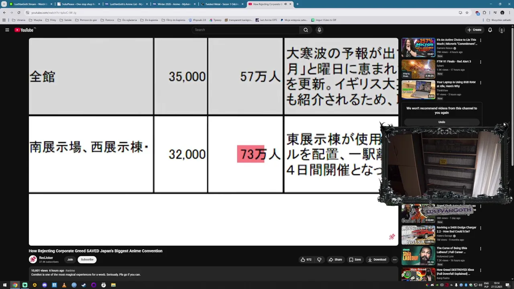Image resolution: width=514 pixels, height=289 pixels.
Task: Click the search magnifier button
Action: tap(306, 30)
